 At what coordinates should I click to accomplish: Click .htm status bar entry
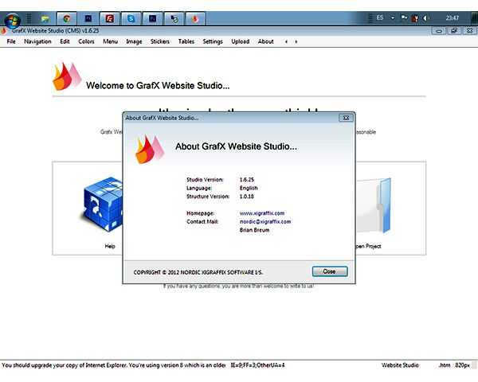(445, 365)
